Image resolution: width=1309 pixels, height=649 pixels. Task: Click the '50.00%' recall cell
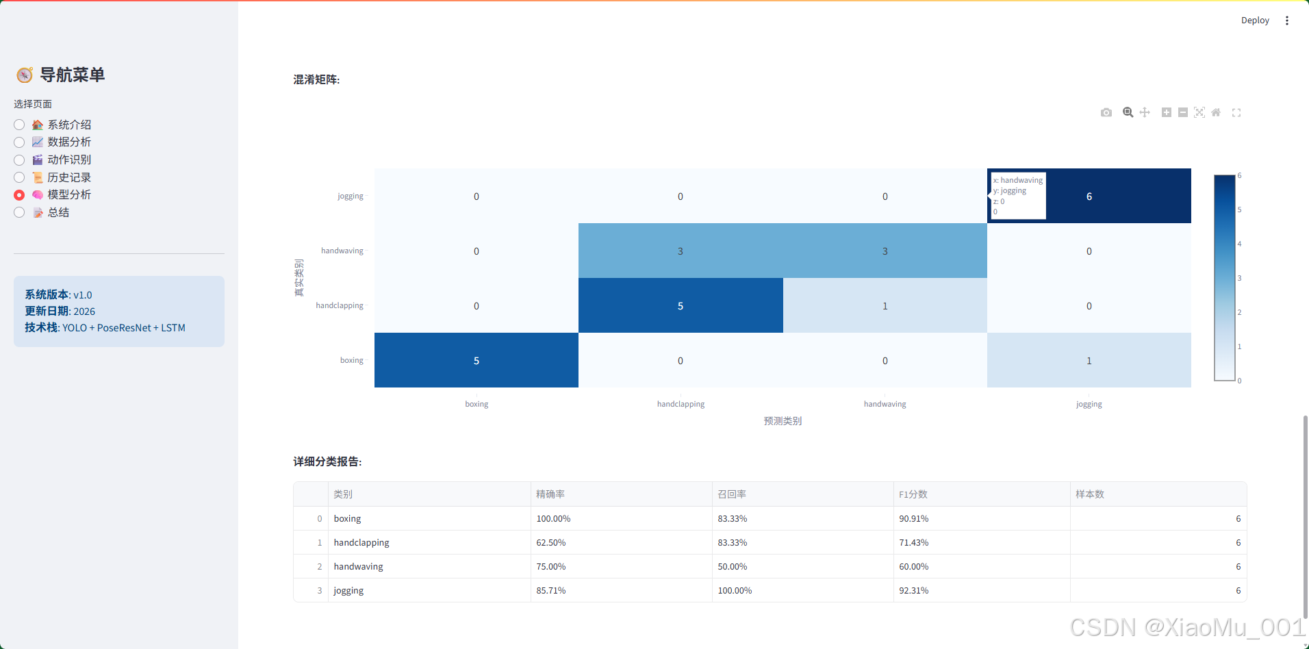point(802,566)
